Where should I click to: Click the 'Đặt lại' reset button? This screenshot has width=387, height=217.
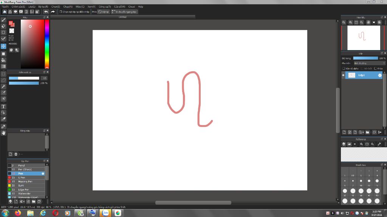click(104, 12)
